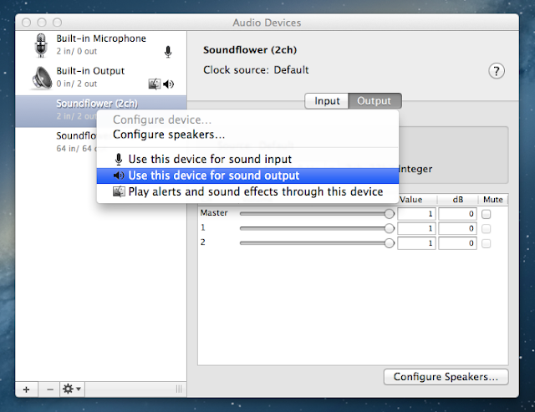Image resolution: width=535 pixels, height=412 pixels.
Task: Click the channel 1 dB field
Action: (457, 228)
